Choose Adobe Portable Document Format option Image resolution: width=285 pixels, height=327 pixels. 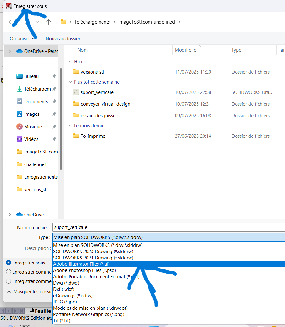pos(169,277)
